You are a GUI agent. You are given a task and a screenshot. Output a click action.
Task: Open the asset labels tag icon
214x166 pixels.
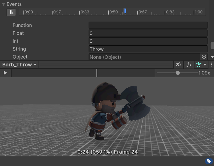click(x=209, y=161)
